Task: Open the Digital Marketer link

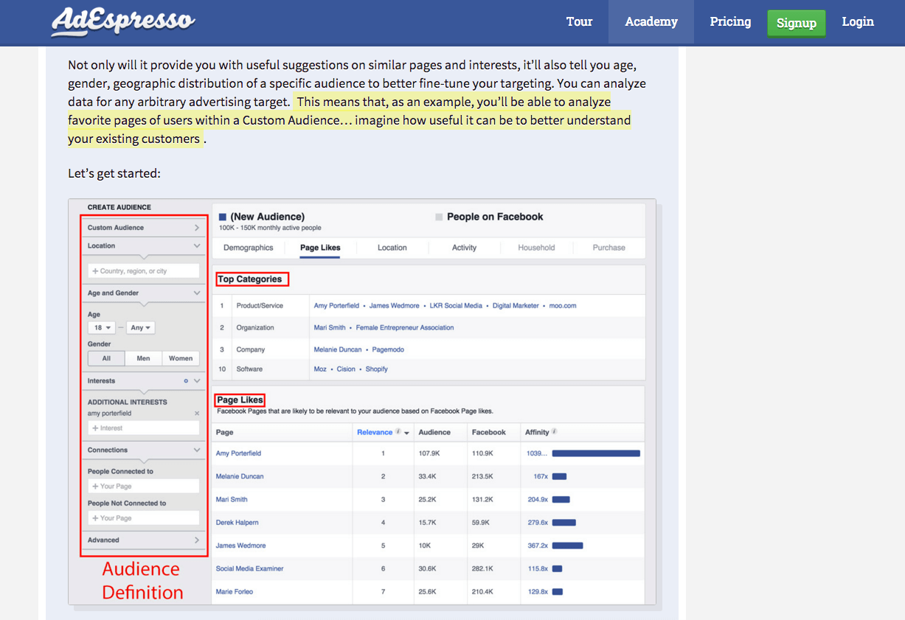Action: [516, 306]
